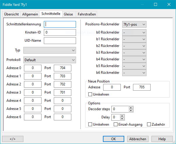Viewport: 176px width, 144px height.
Task: Go to the Übersicht tab
Action: (x=11, y=14)
